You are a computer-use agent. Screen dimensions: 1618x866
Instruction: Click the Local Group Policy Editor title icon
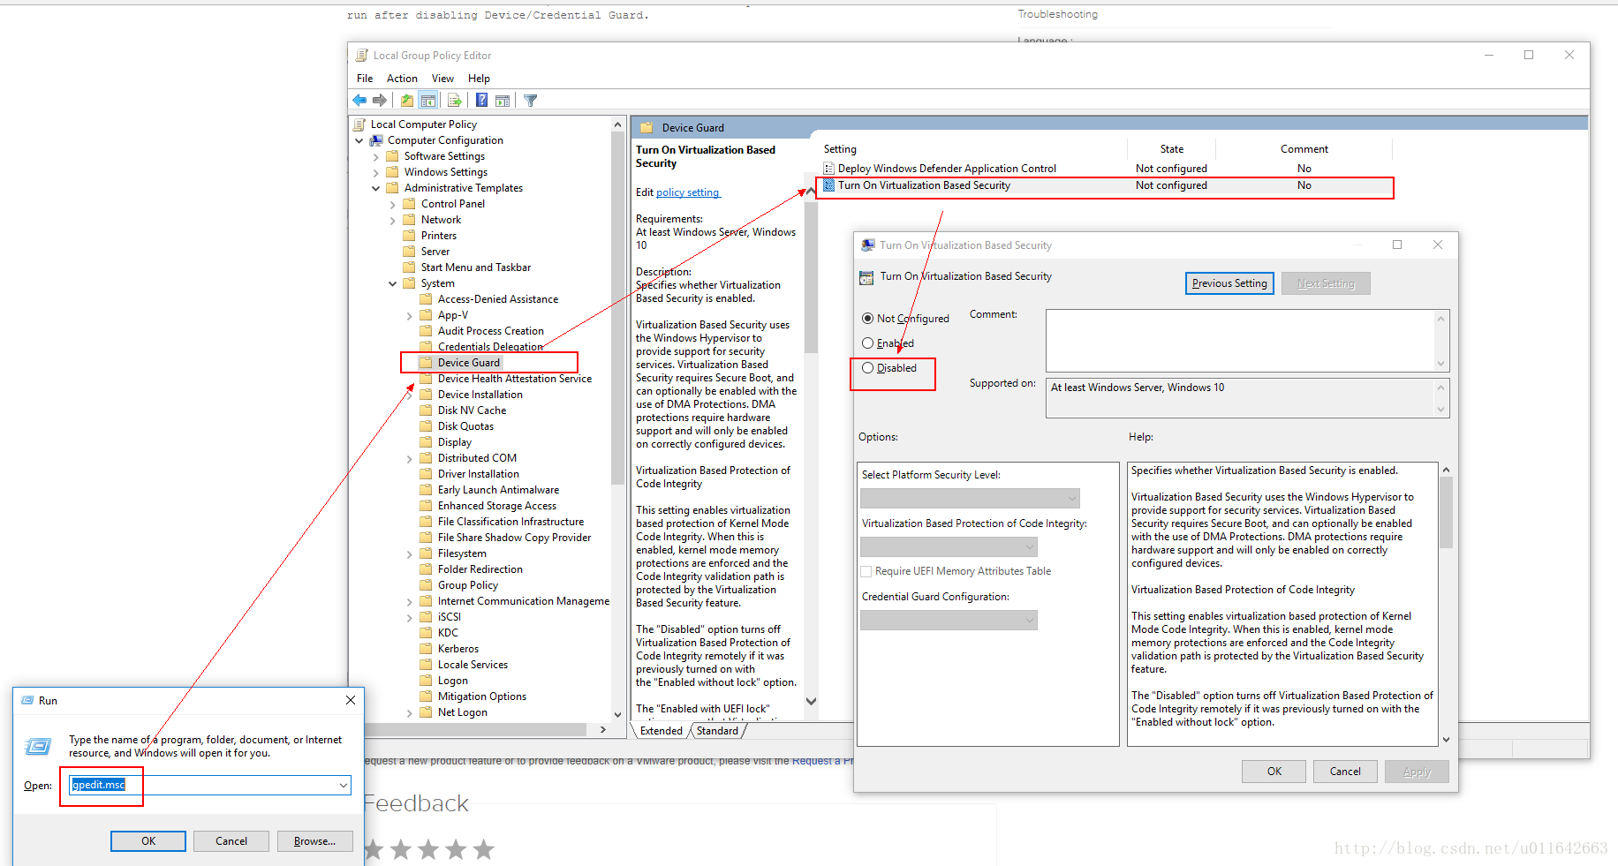coord(362,56)
